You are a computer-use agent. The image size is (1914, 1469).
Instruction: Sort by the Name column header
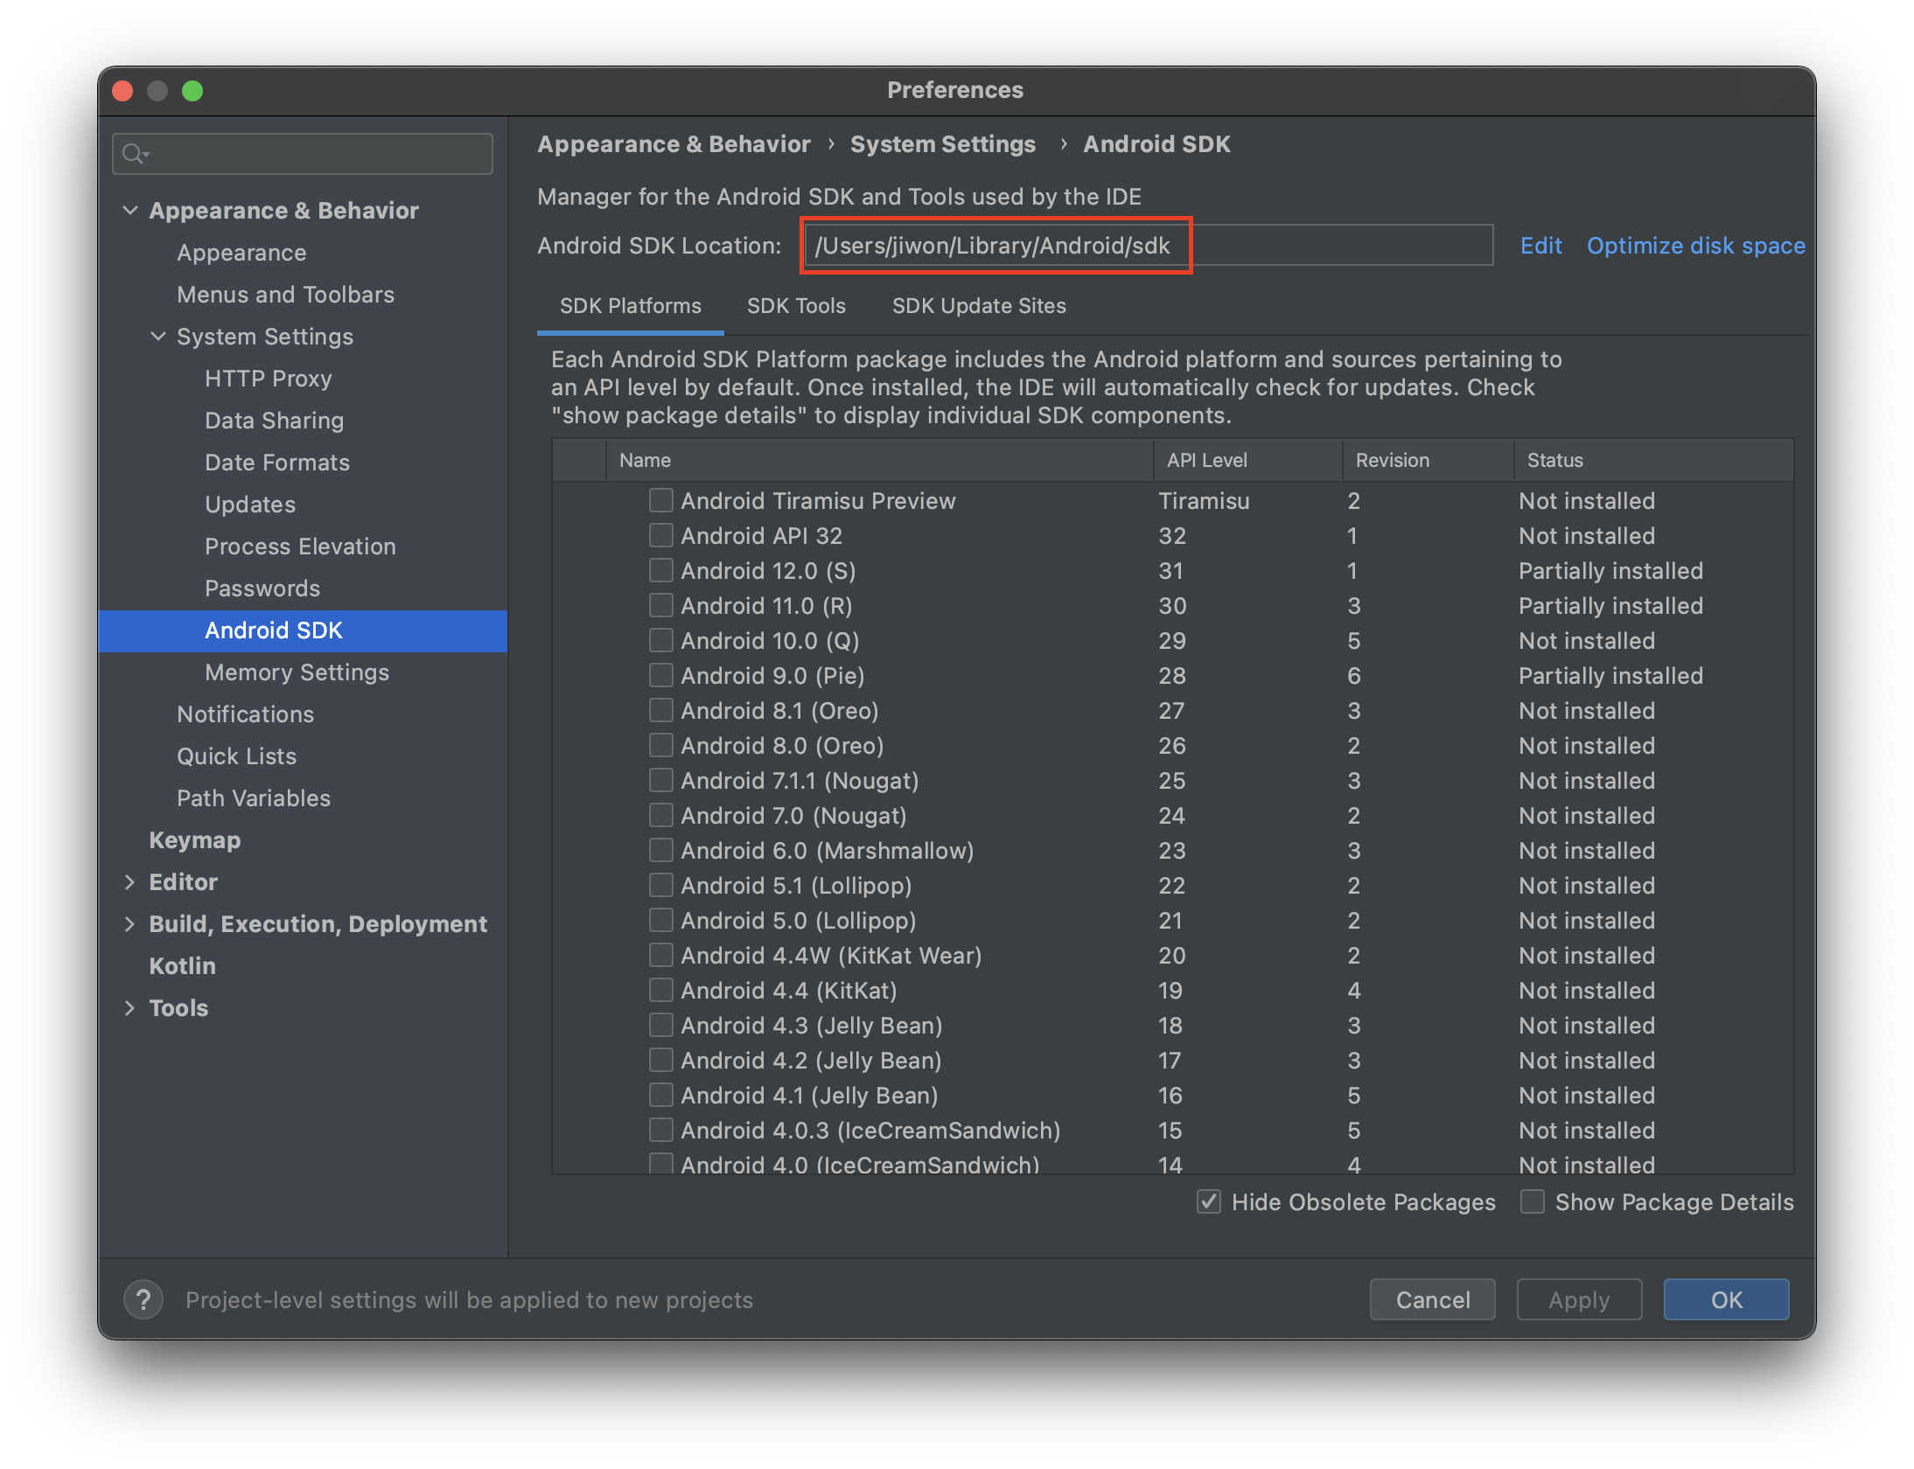tap(879, 460)
